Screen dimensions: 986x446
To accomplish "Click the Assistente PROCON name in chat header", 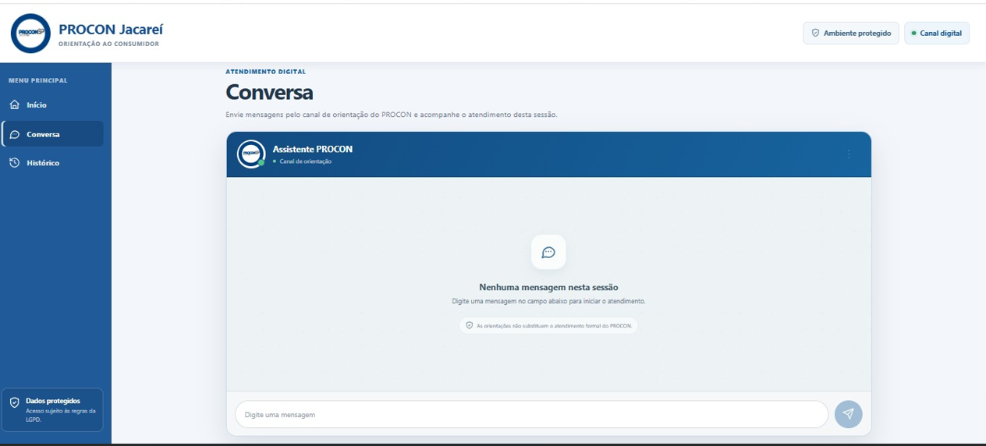I will 313,149.
